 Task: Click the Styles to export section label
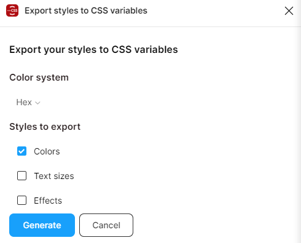(45, 127)
